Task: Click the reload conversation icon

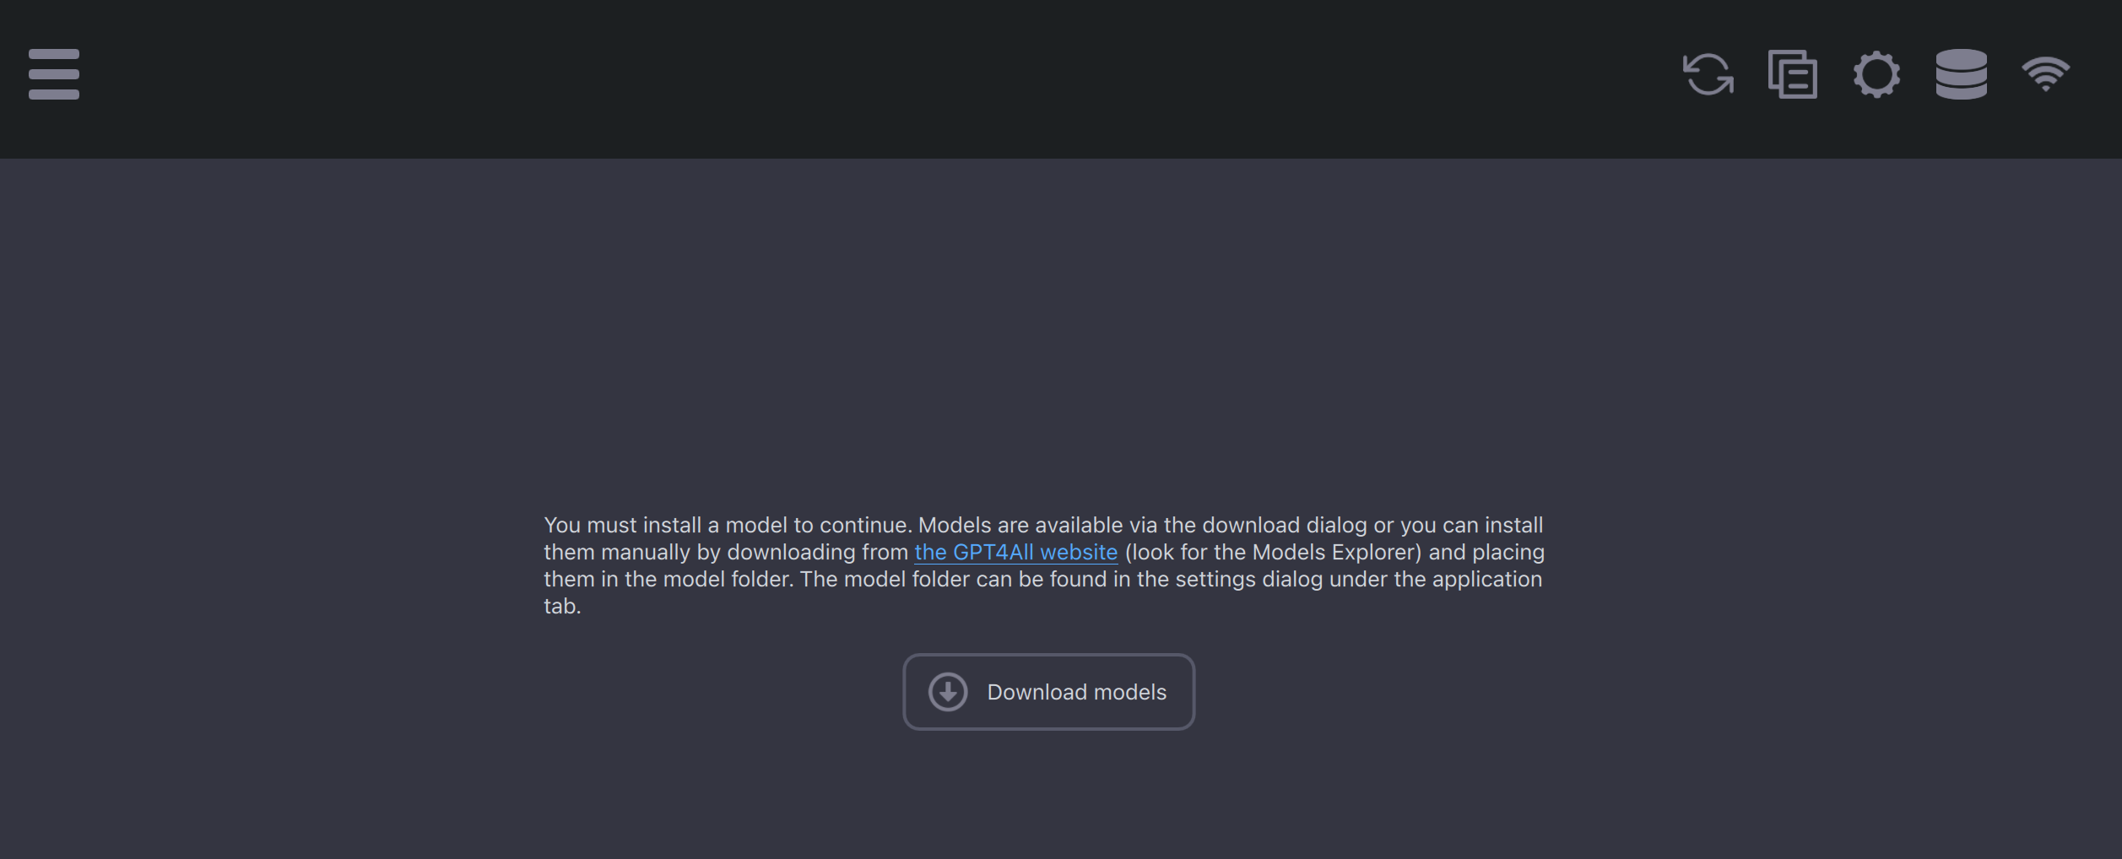Action: [1708, 75]
